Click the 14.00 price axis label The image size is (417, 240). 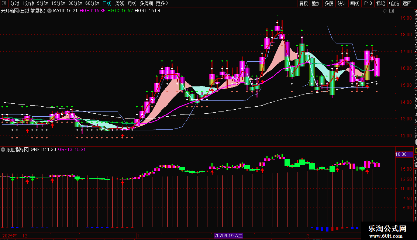click(x=406, y=102)
